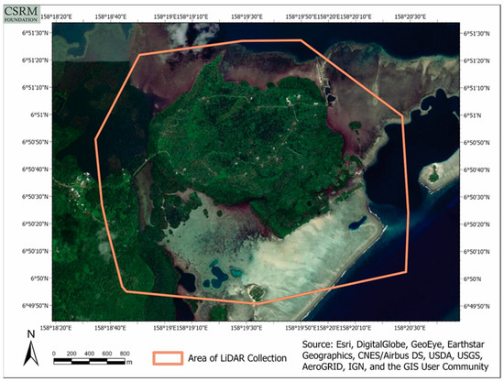Click the 158°18'20"E label at top left
This screenshot has width=504, height=382.
tap(57, 16)
